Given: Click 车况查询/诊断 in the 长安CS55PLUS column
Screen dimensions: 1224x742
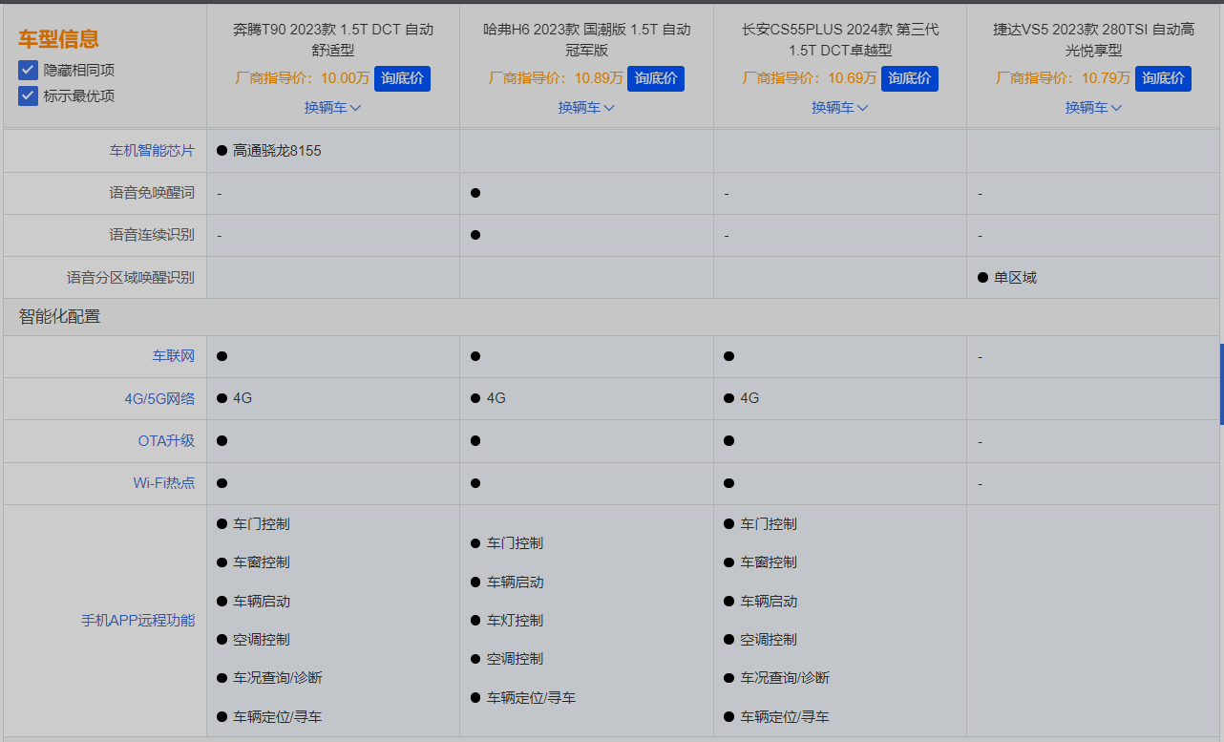Looking at the screenshot, I should [785, 678].
